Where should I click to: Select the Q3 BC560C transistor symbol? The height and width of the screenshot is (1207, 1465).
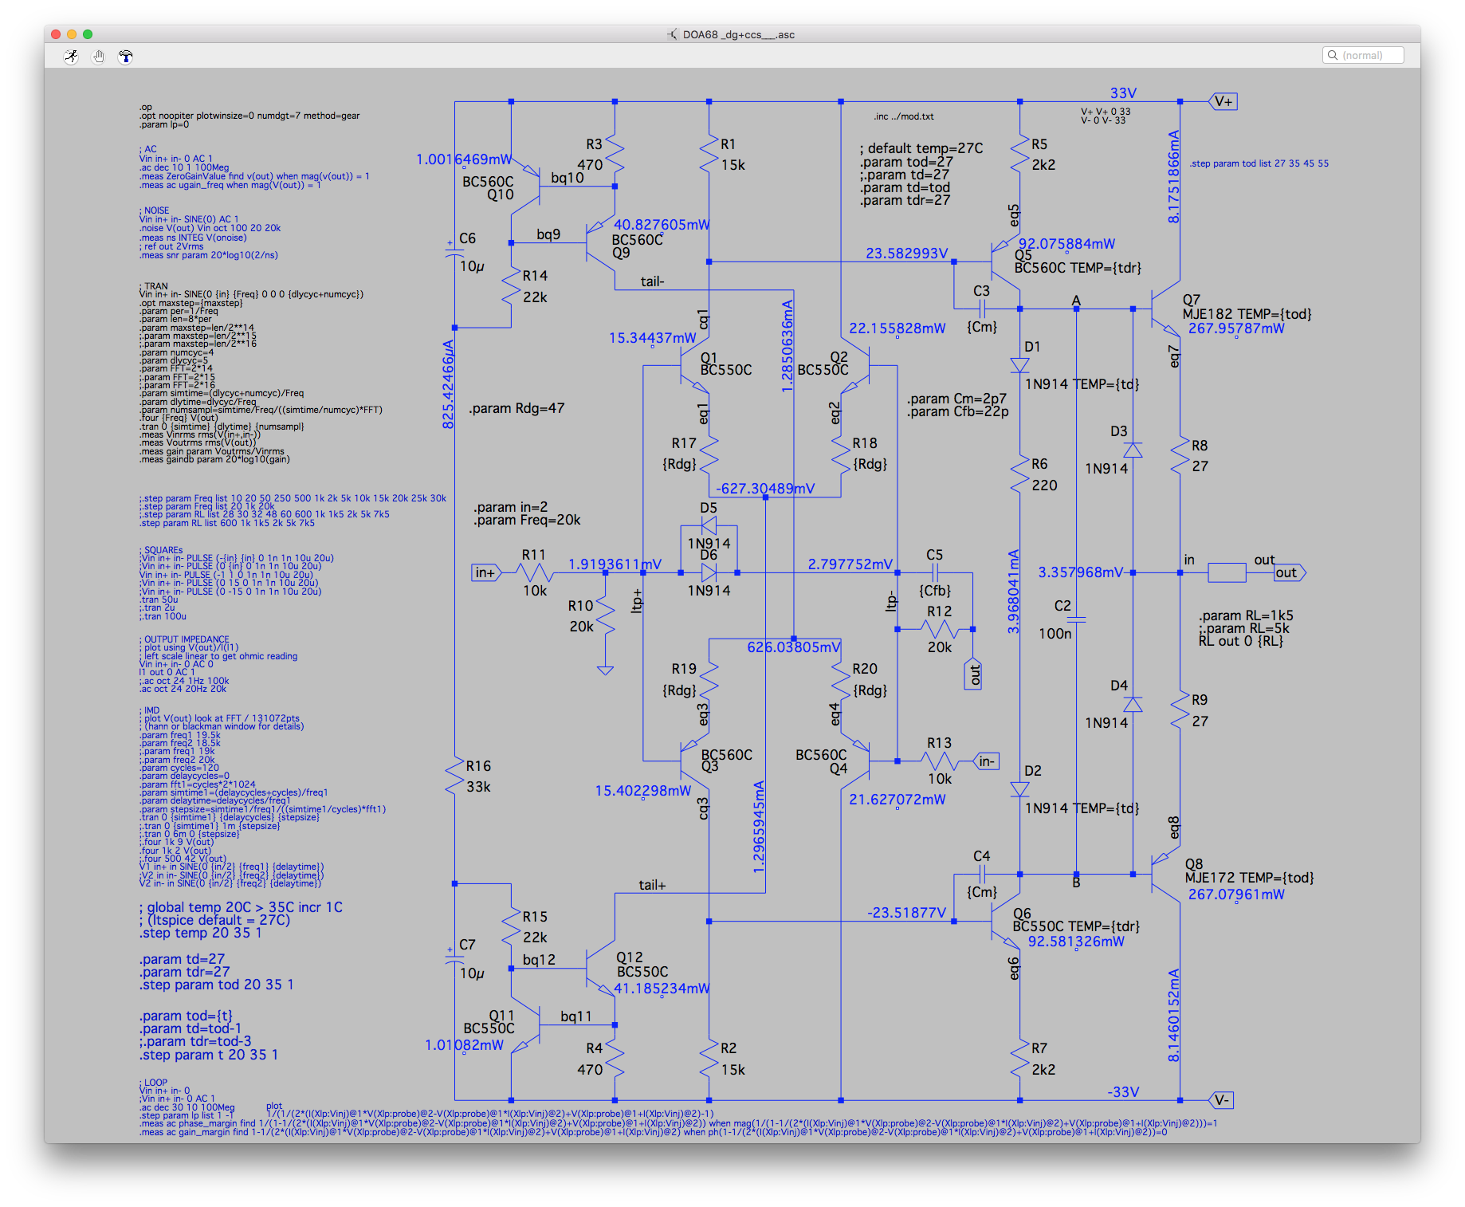point(694,761)
